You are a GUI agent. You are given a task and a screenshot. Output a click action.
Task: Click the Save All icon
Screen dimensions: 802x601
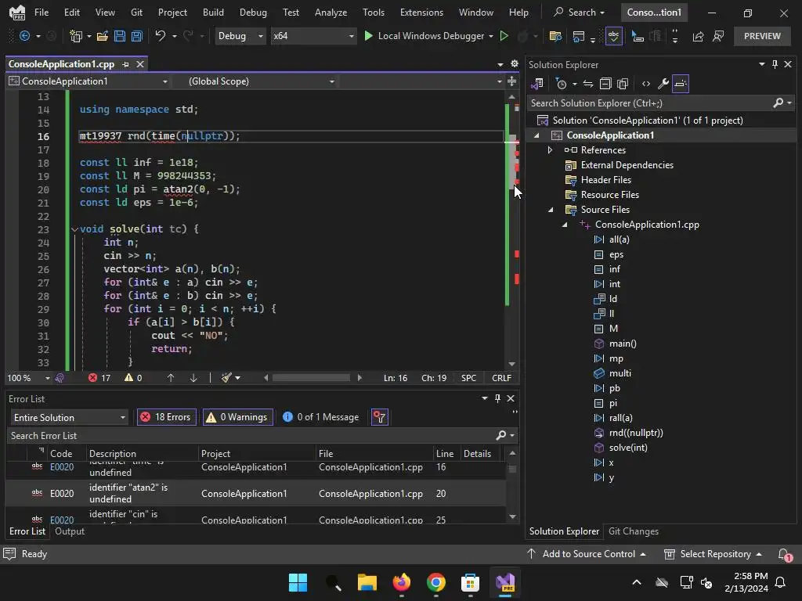(137, 36)
